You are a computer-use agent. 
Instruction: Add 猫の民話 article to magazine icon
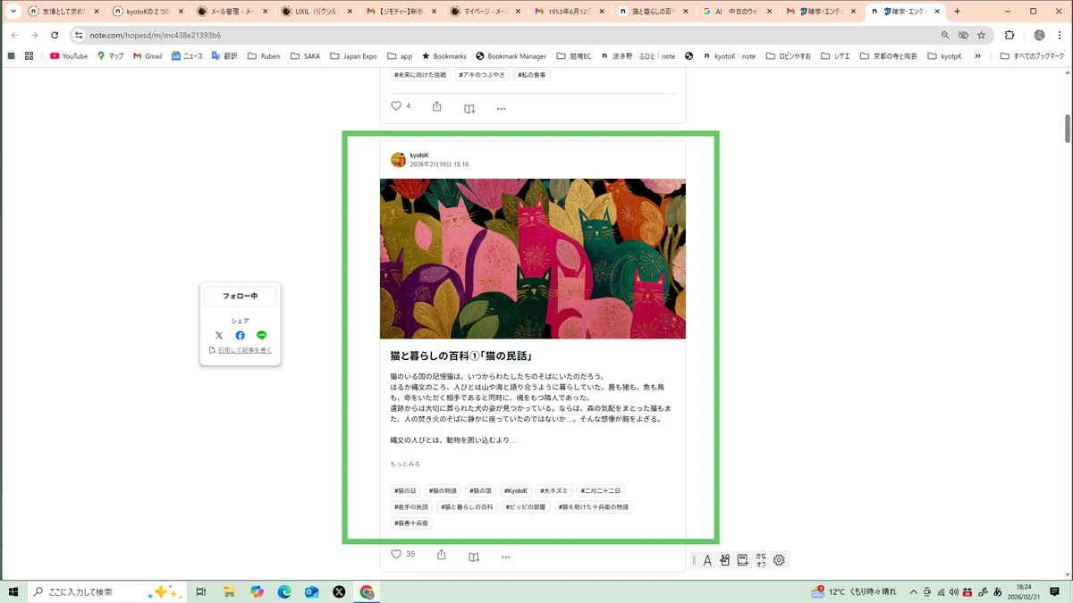point(474,557)
